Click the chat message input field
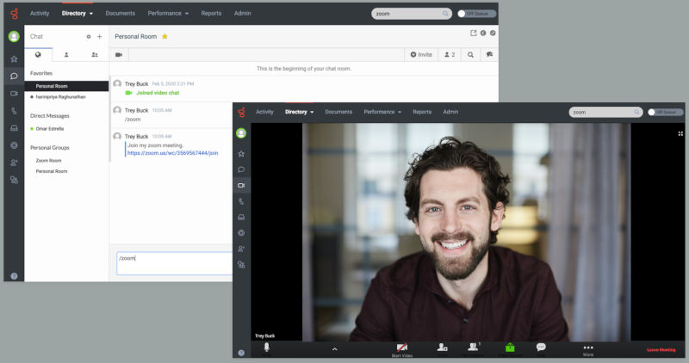689x363 pixels. pos(172,262)
